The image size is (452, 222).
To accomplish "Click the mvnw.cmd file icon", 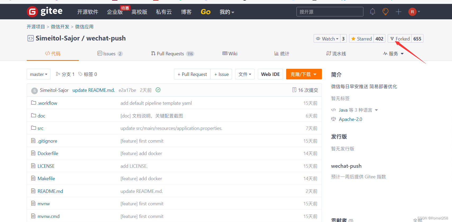I will (33, 216).
